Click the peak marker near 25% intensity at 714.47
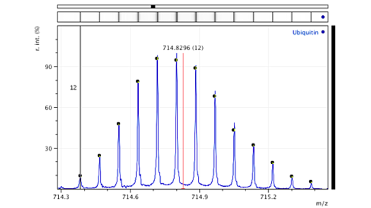 tap(99, 156)
